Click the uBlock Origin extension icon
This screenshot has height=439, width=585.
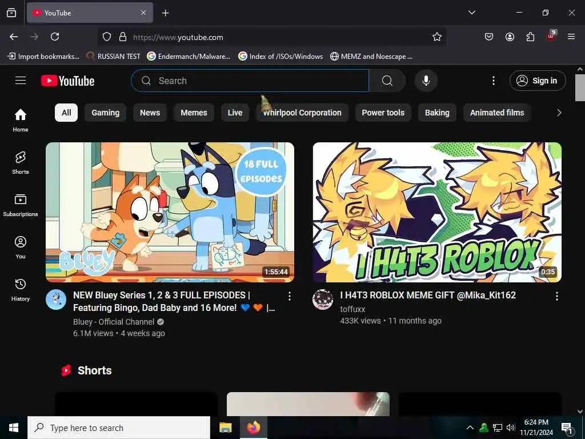point(551,36)
